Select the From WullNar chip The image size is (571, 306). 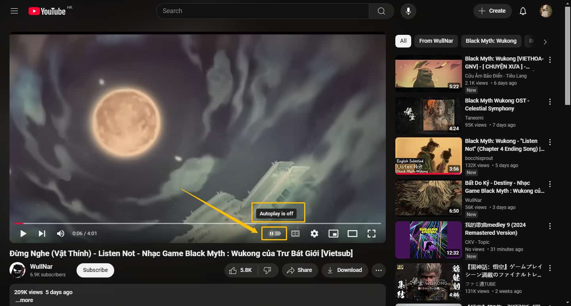pos(436,41)
